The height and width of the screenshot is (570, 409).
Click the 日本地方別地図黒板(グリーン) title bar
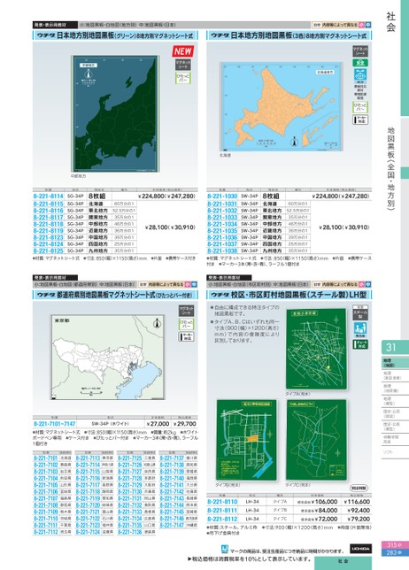tap(116, 35)
